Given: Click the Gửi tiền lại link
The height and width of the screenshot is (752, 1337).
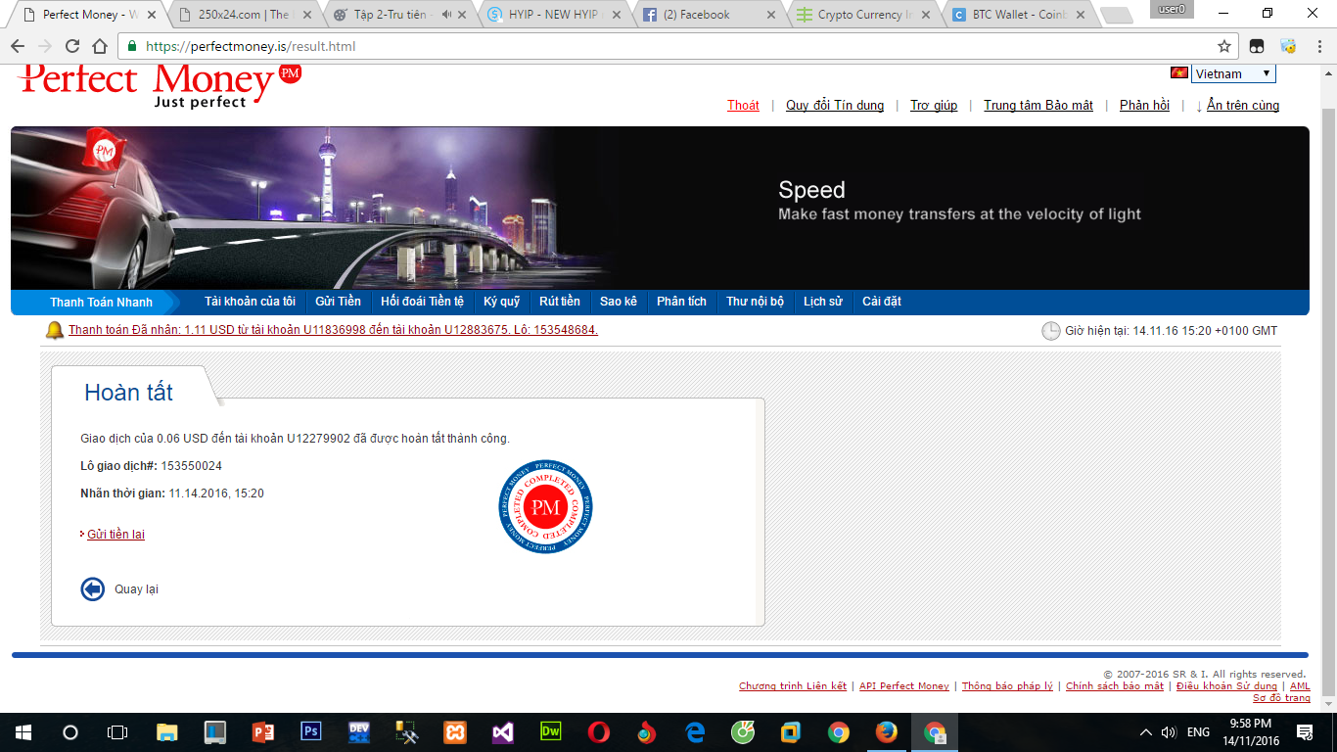Looking at the screenshot, I should 115,534.
